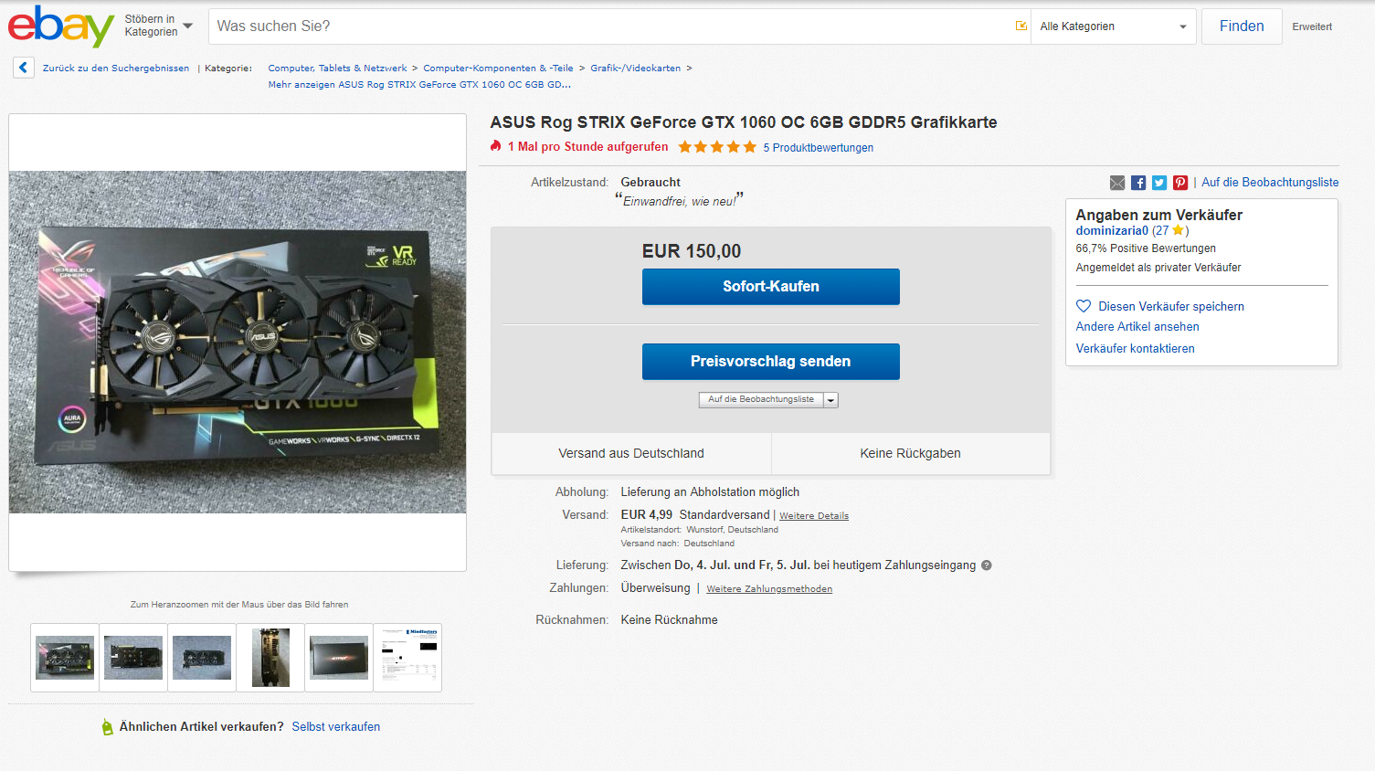The image size is (1375, 771).
Task: Click the back arrow to search results
Action: pos(24,68)
